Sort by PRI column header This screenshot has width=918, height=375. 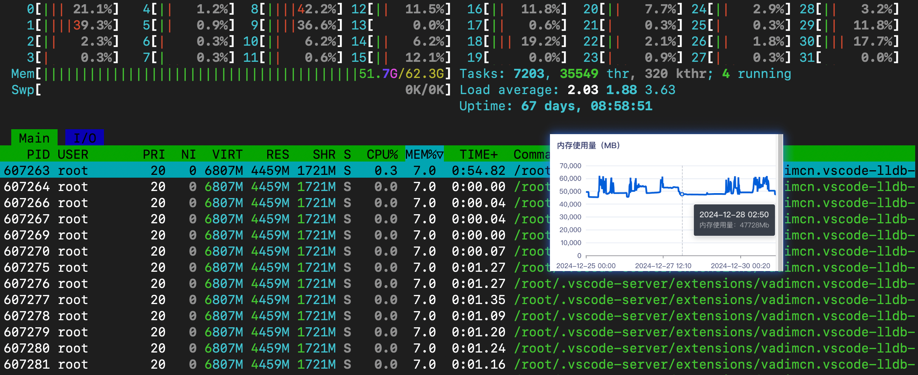coord(153,154)
